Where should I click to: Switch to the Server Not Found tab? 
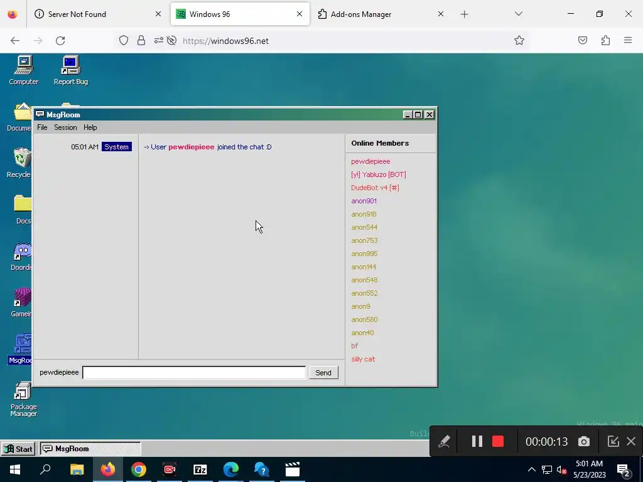97,14
